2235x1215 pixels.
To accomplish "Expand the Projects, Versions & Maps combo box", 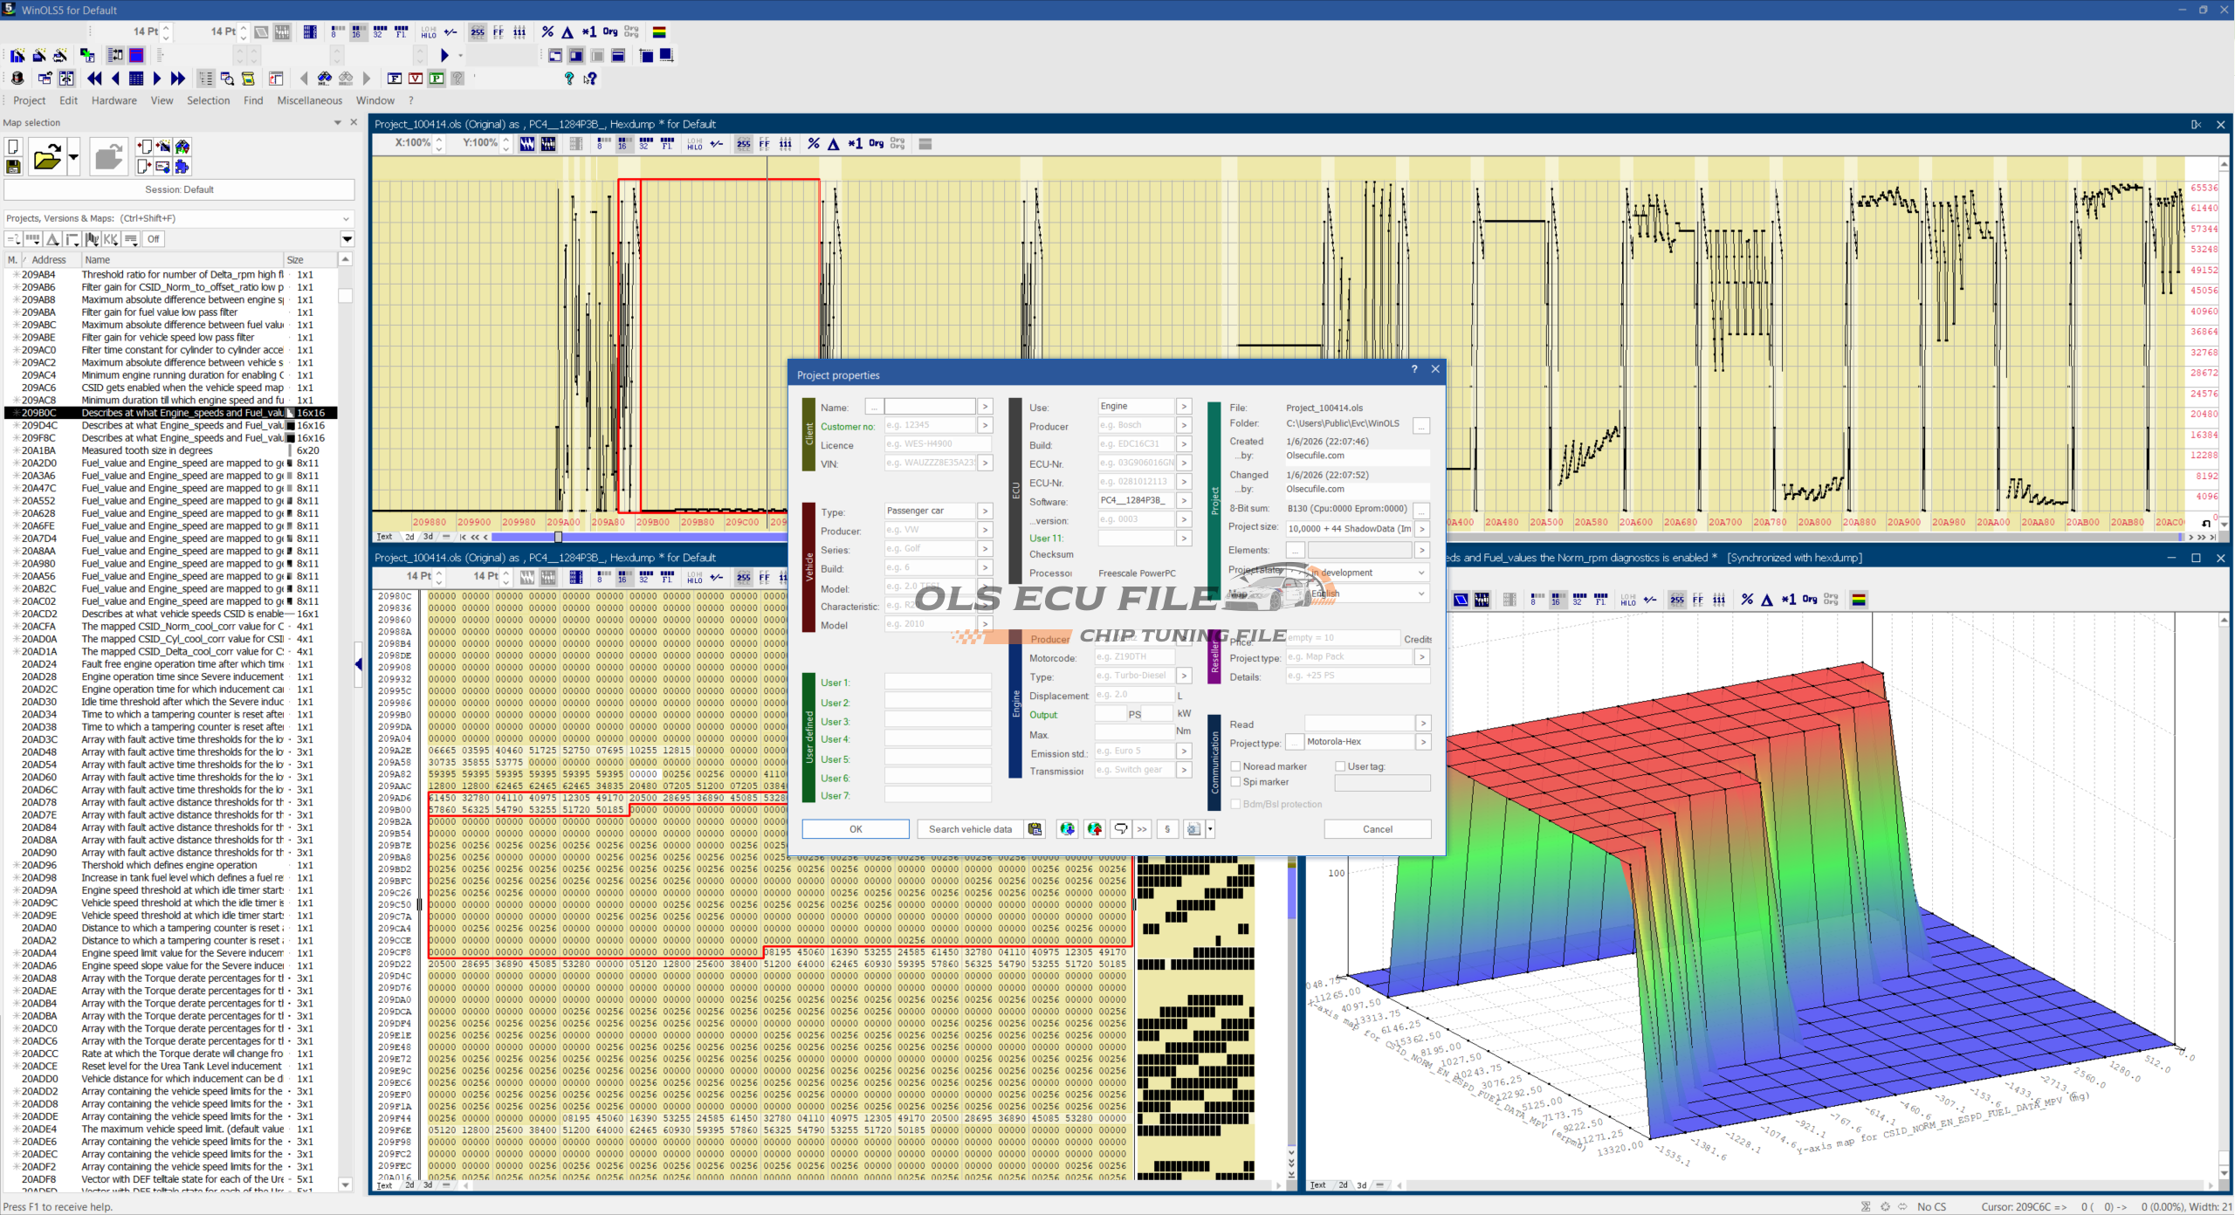I will click(346, 218).
